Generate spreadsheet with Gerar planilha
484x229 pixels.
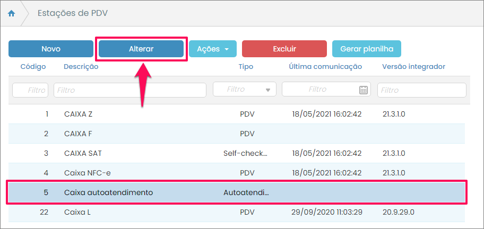pos(367,49)
